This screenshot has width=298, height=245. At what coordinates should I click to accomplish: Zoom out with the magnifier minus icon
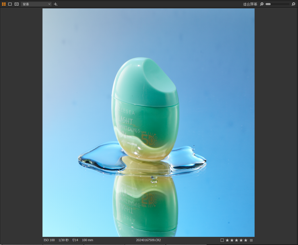262,4
